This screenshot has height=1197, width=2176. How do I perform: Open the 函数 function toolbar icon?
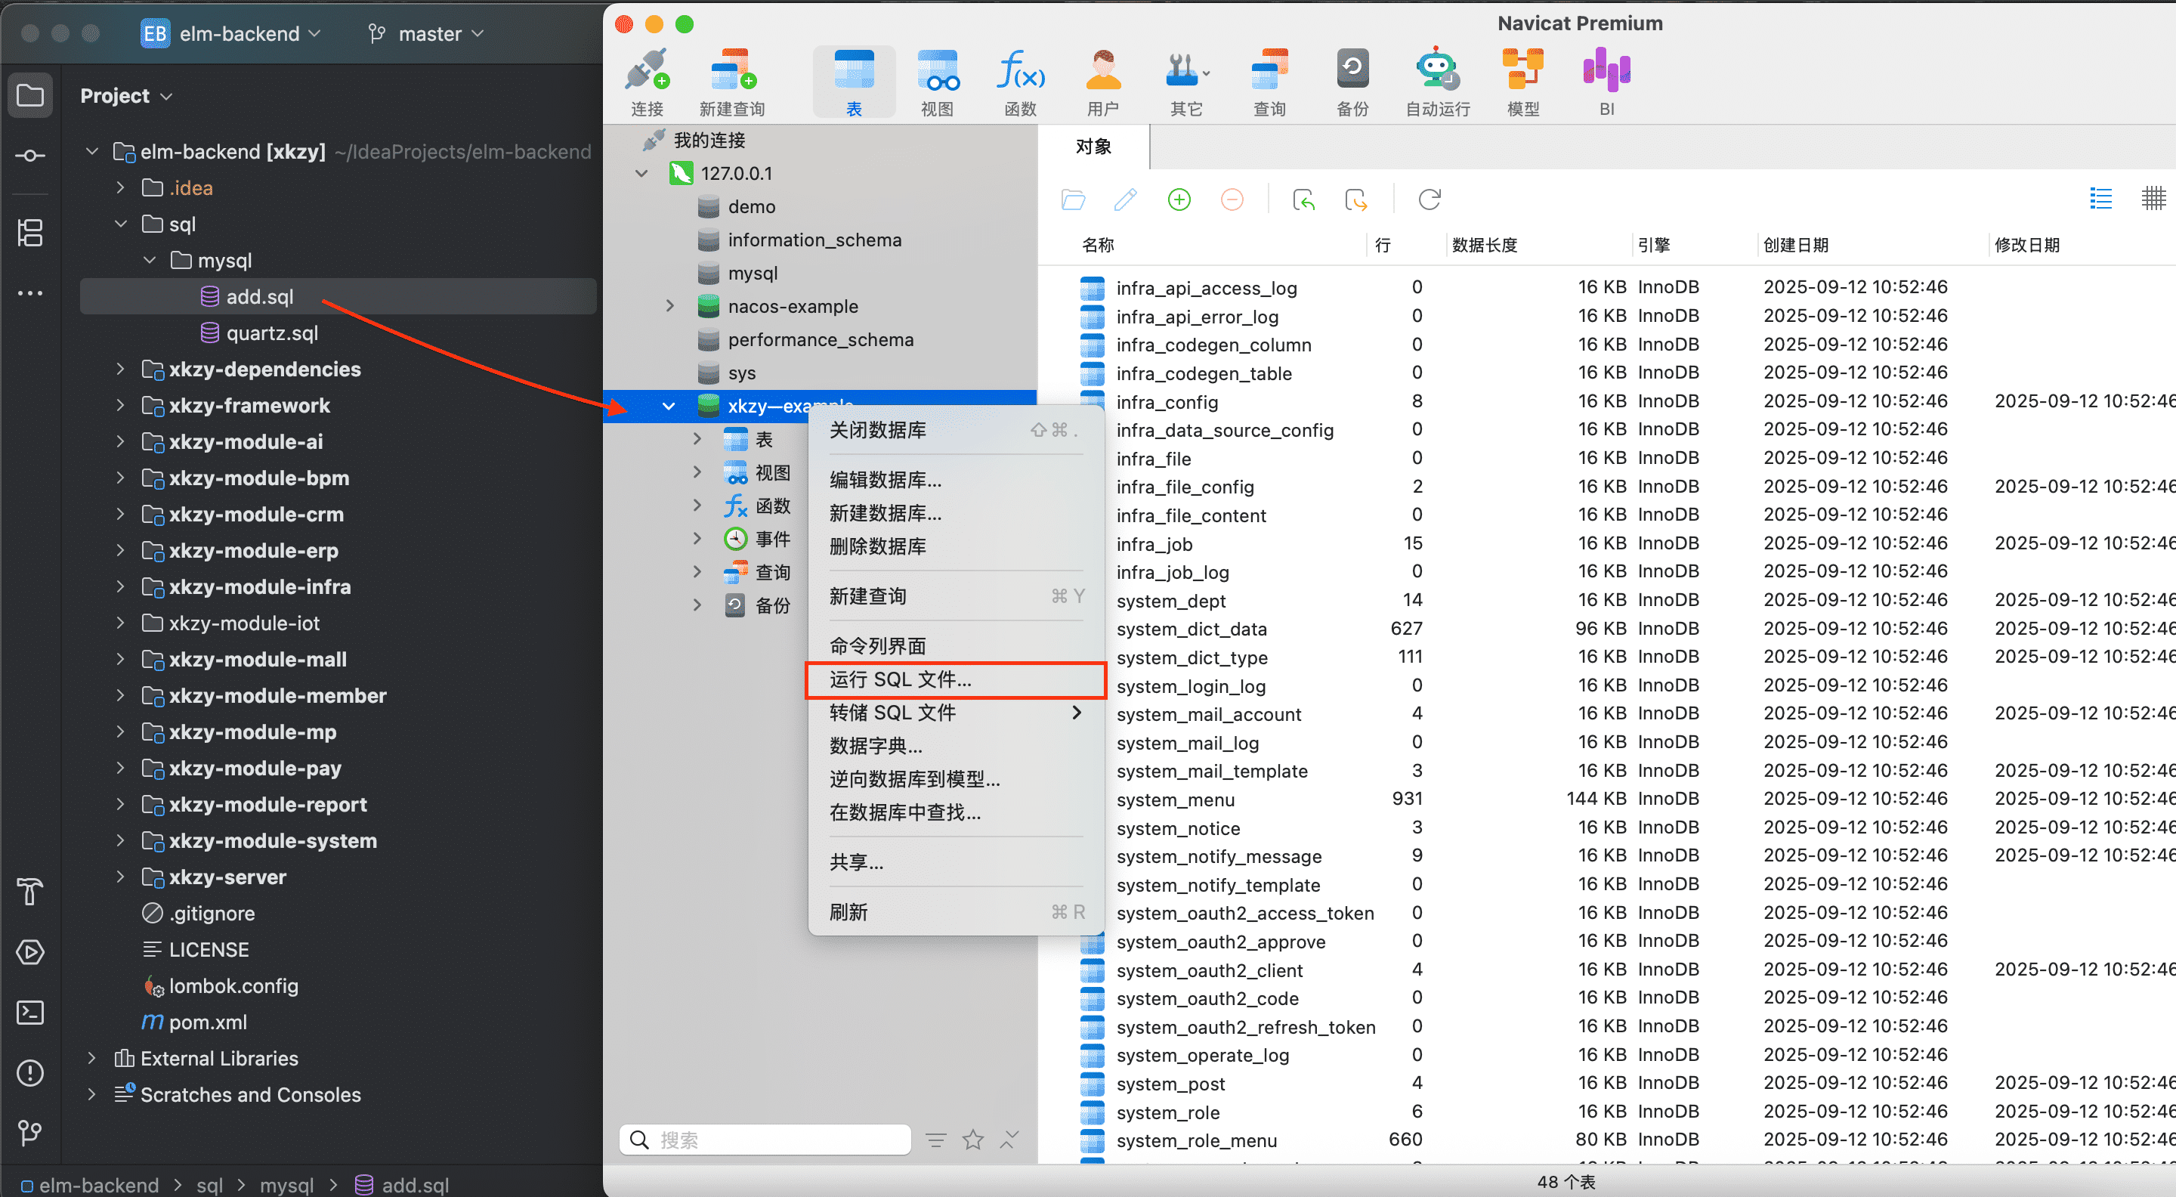[x=1019, y=82]
